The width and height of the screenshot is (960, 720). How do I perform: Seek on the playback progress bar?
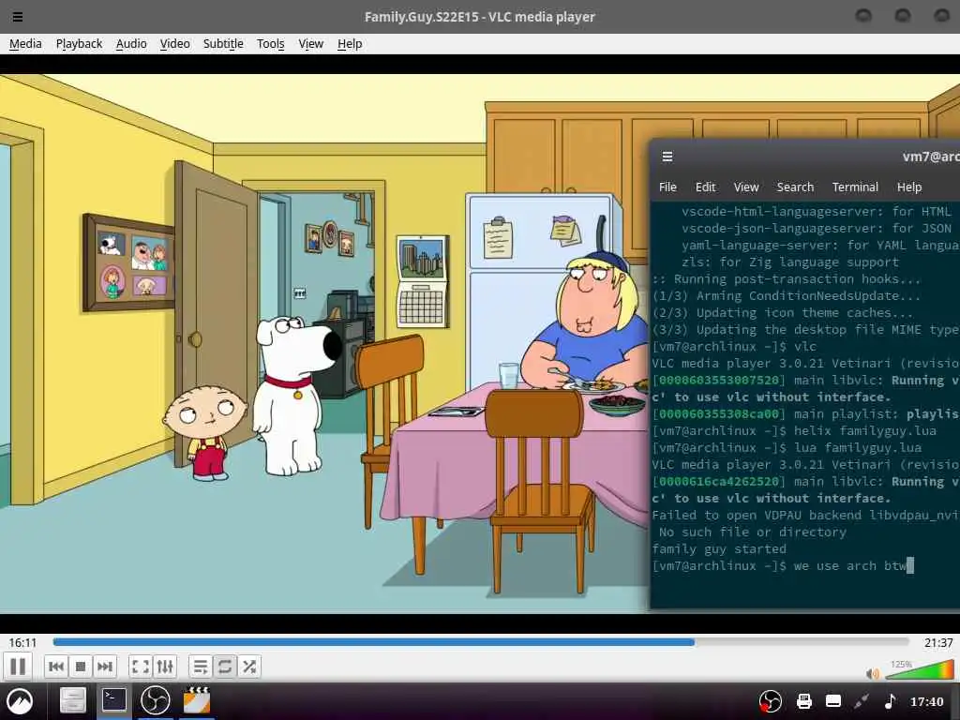tap(481, 642)
